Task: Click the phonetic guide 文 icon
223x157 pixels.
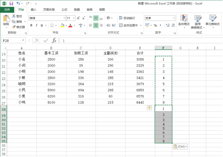Action: point(80,25)
